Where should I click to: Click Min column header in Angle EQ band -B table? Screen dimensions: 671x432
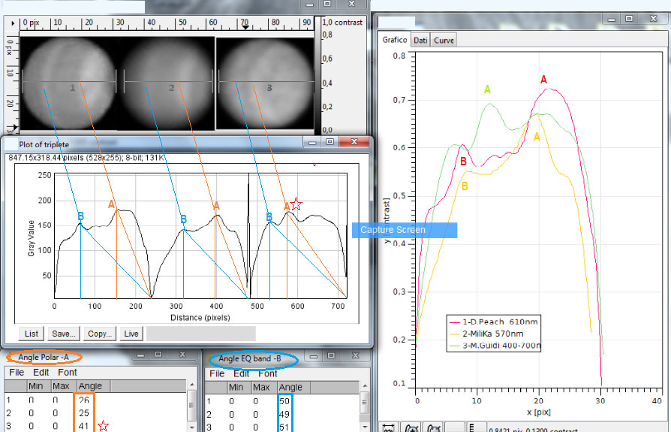(239, 387)
